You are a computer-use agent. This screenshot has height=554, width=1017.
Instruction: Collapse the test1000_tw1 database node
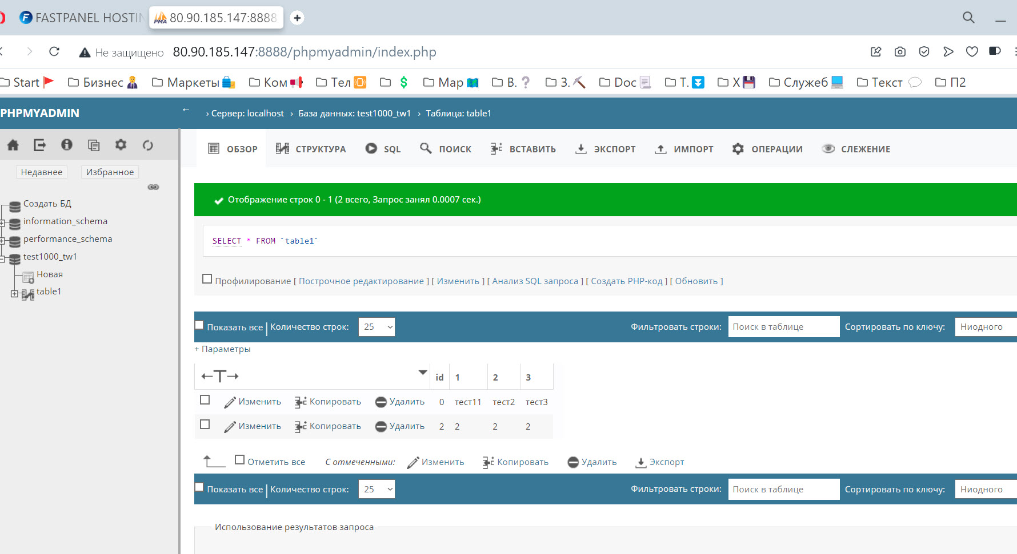(x=2, y=259)
